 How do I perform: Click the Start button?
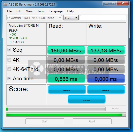45,121
